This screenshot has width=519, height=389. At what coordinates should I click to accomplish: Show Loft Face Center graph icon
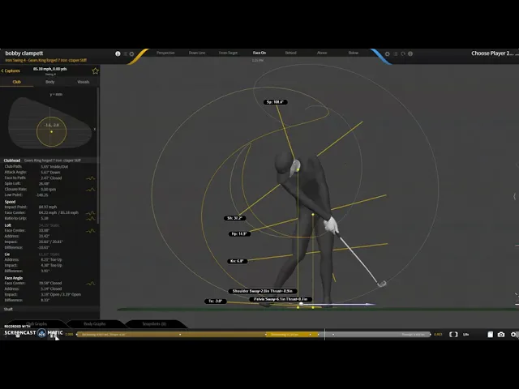(x=91, y=231)
